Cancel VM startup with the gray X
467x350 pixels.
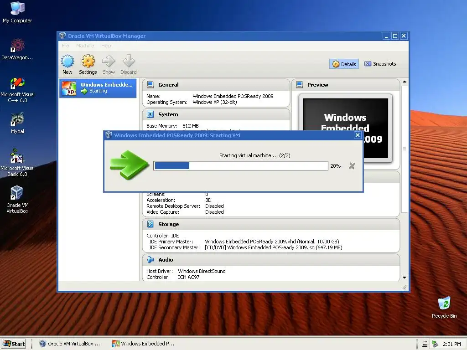click(352, 166)
